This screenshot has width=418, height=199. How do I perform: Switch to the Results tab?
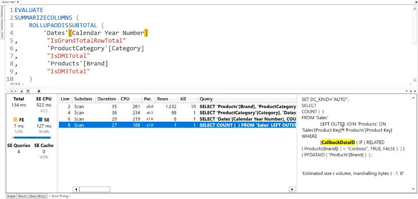[22, 196]
